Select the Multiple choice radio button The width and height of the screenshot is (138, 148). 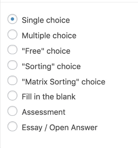pos(12,34)
